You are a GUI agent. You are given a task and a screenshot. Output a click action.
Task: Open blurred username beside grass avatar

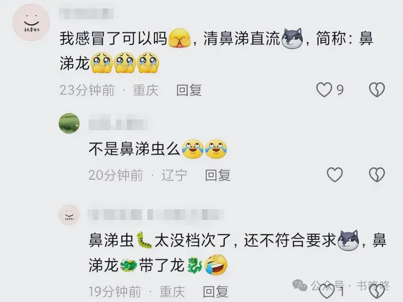click(x=119, y=123)
